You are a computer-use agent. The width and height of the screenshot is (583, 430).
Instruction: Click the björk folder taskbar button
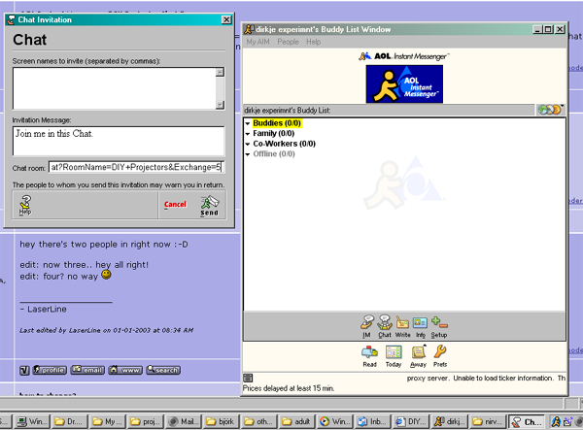pyautogui.click(x=221, y=421)
